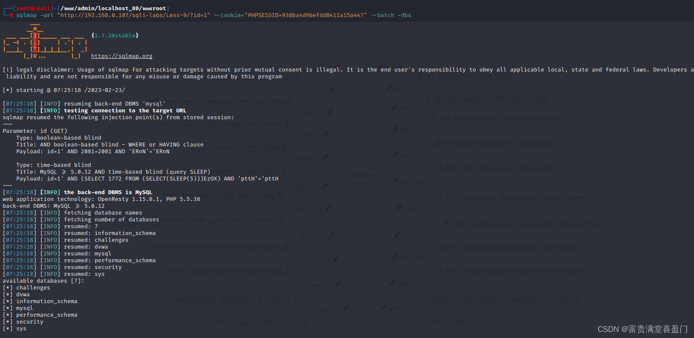Viewport: 694px width, 338px height.
Task: Click 'SQL Injections' center node in background mind map
Action: [x=359, y=175]
